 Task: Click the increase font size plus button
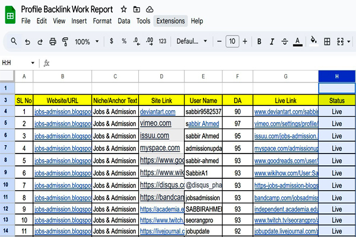pyautogui.click(x=245, y=41)
